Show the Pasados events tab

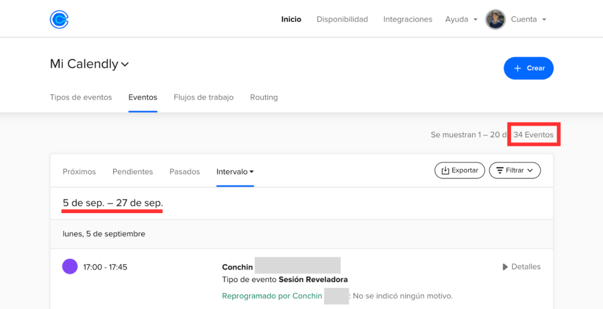point(184,172)
